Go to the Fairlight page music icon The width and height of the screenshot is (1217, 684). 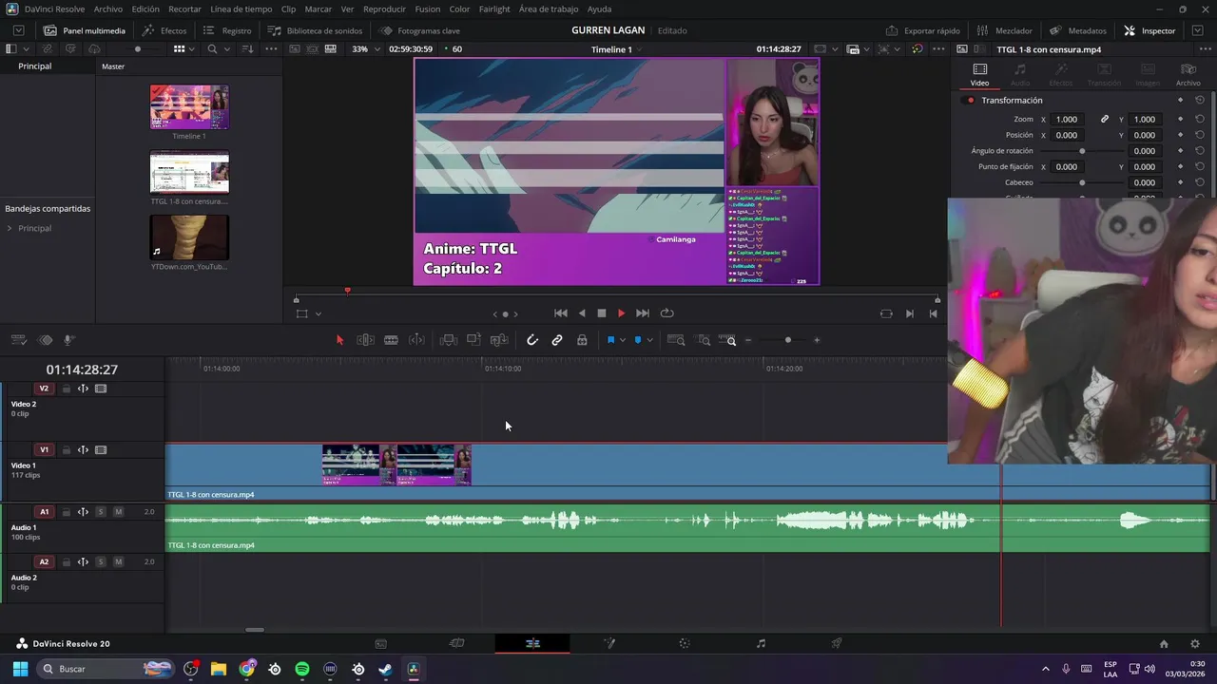pyautogui.click(x=761, y=644)
